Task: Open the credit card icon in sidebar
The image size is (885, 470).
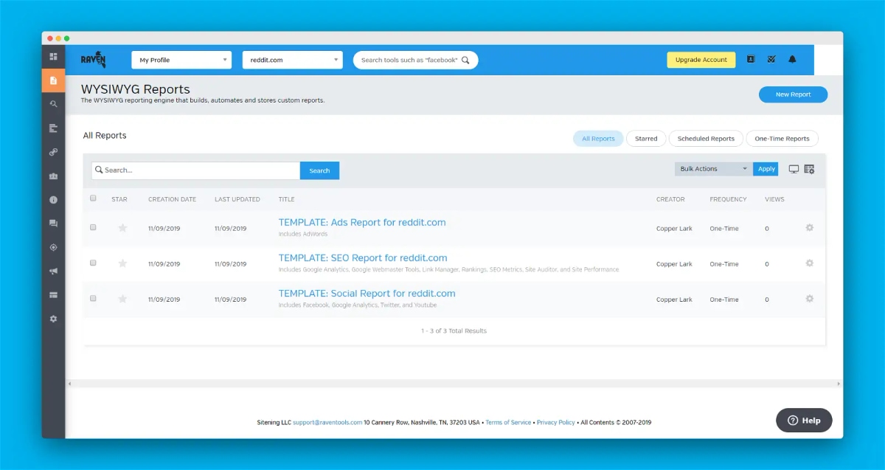Action: coord(53,295)
